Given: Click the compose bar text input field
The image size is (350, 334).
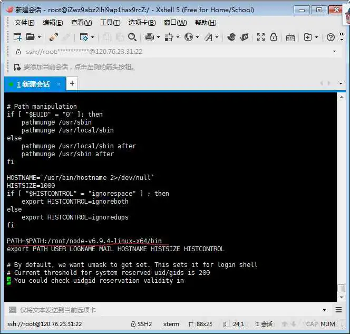Looking at the screenshot, I should pos(158,310).
